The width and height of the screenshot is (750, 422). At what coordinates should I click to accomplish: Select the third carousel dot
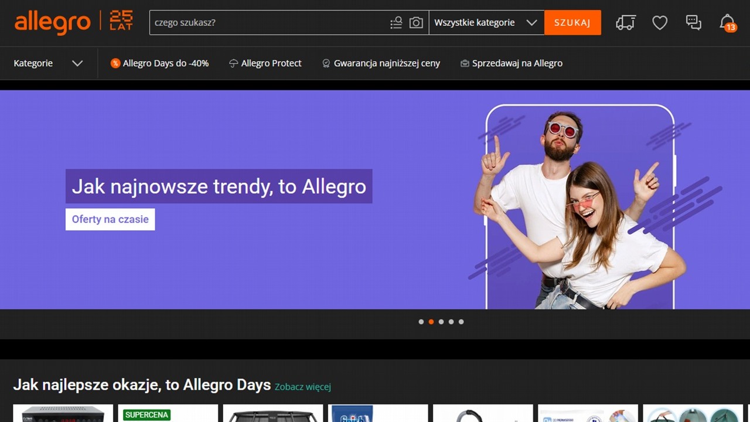441,322
